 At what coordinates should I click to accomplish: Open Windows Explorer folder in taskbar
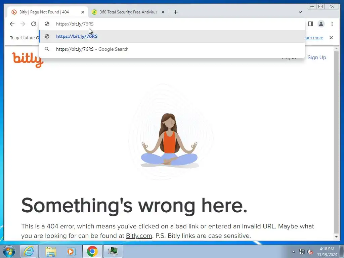click(51, 251)
